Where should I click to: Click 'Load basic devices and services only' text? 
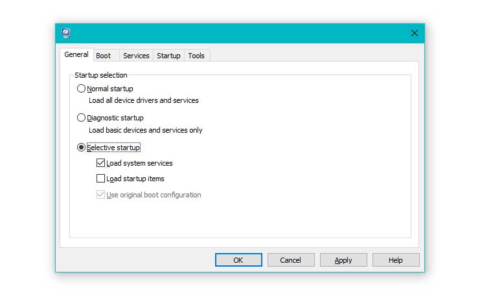(145, 130)
